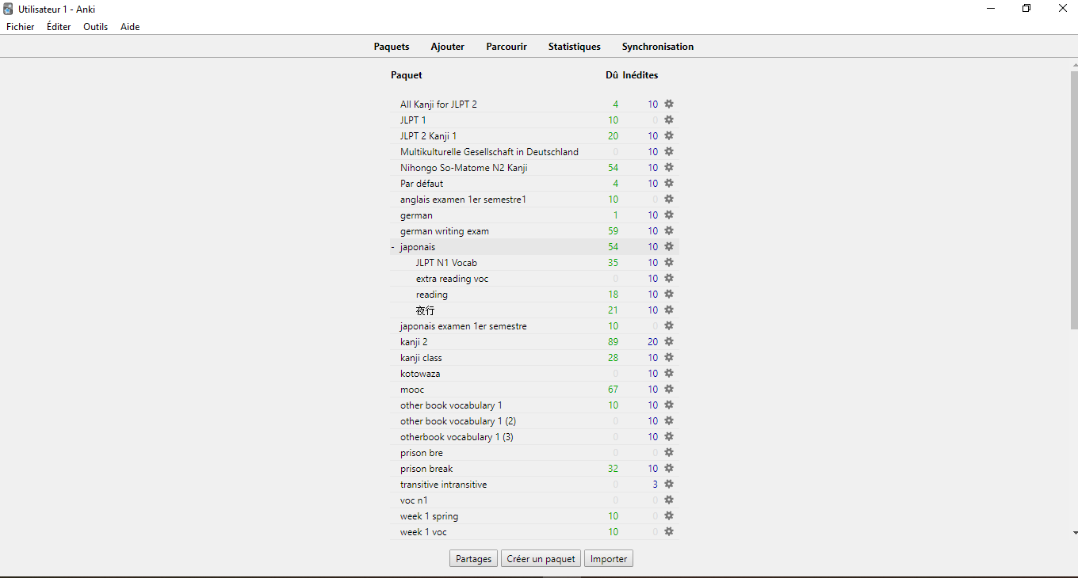Open Anki app icon in title bar
The height and width of the screenshot is (578, 1078).
[x=8, y=9]
